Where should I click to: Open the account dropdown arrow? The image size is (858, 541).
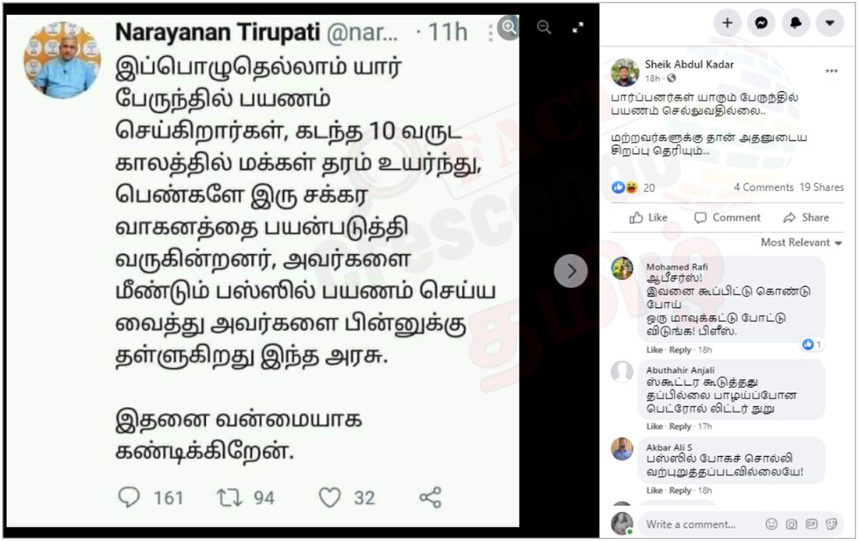(830, 23)
